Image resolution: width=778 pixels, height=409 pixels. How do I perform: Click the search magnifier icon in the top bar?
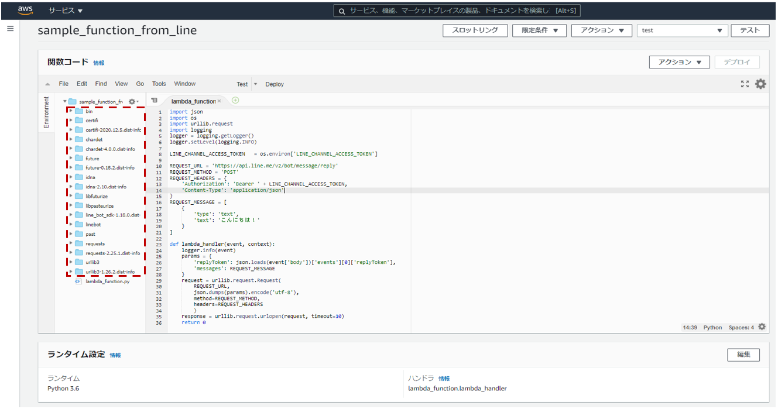(342, 11)
